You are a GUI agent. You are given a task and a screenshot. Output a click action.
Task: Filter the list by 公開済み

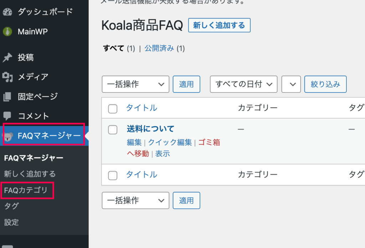click(x=159, y=49)
